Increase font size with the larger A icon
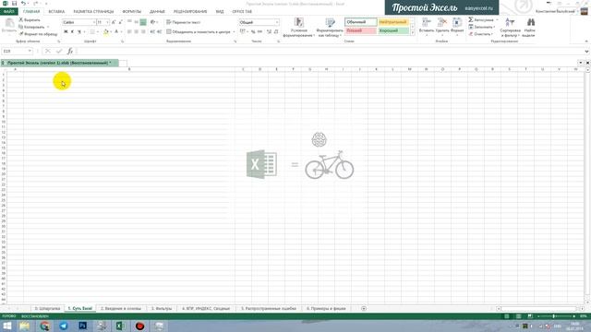The width and height of the screenshot is (591, 332). (114, 22)
